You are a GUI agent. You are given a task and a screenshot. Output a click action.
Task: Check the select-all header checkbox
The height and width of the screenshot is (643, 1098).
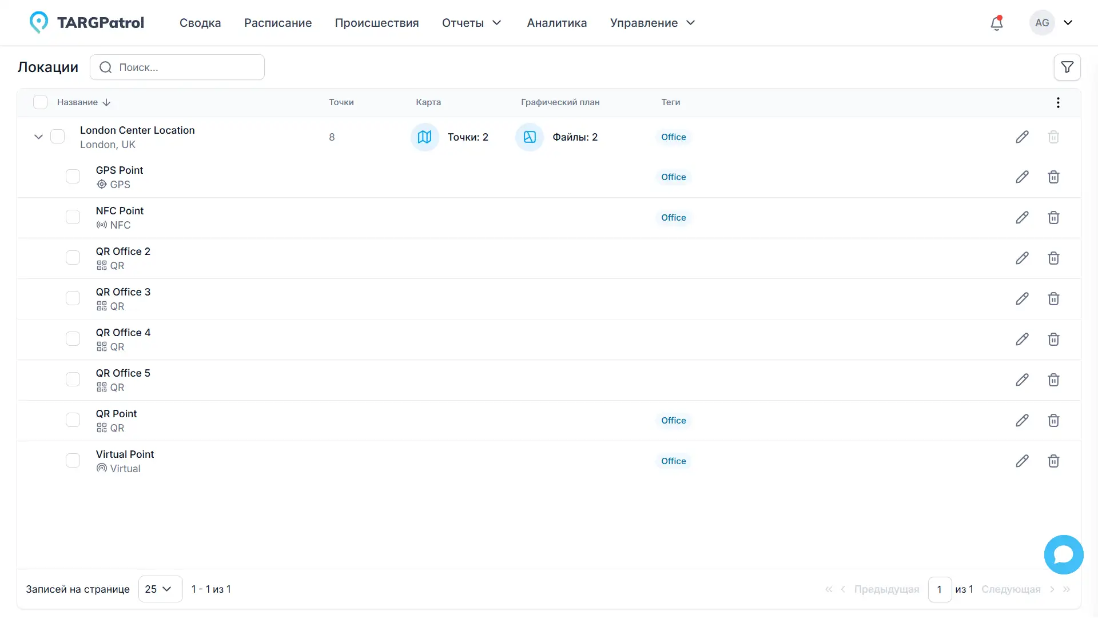(40, 102)
